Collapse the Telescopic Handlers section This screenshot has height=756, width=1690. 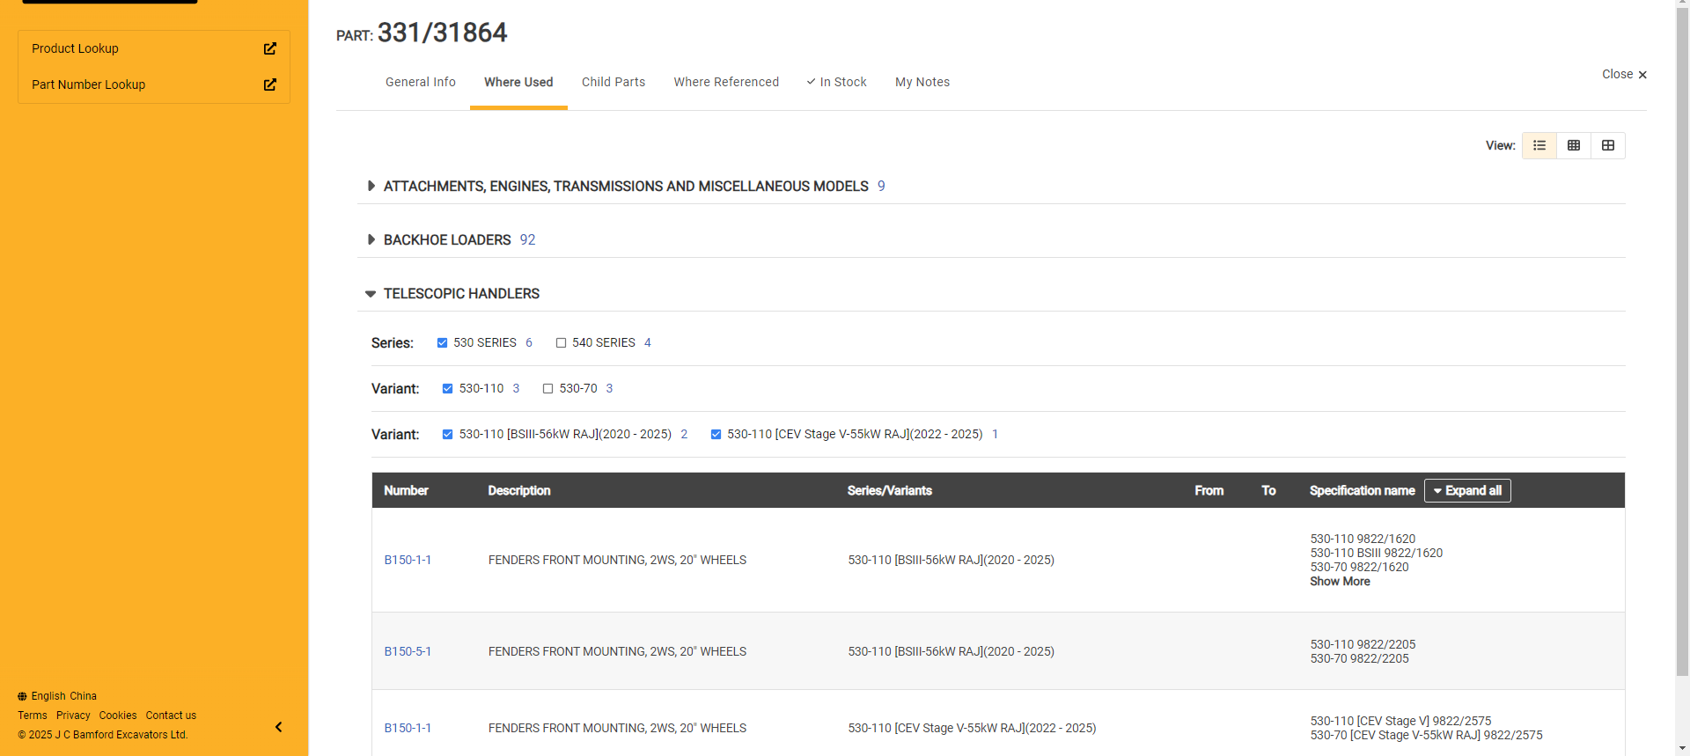coord(371,294)
